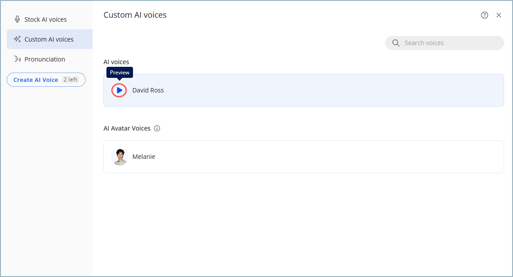Click Melanie's avatar thumbnail

coord(119,157)
